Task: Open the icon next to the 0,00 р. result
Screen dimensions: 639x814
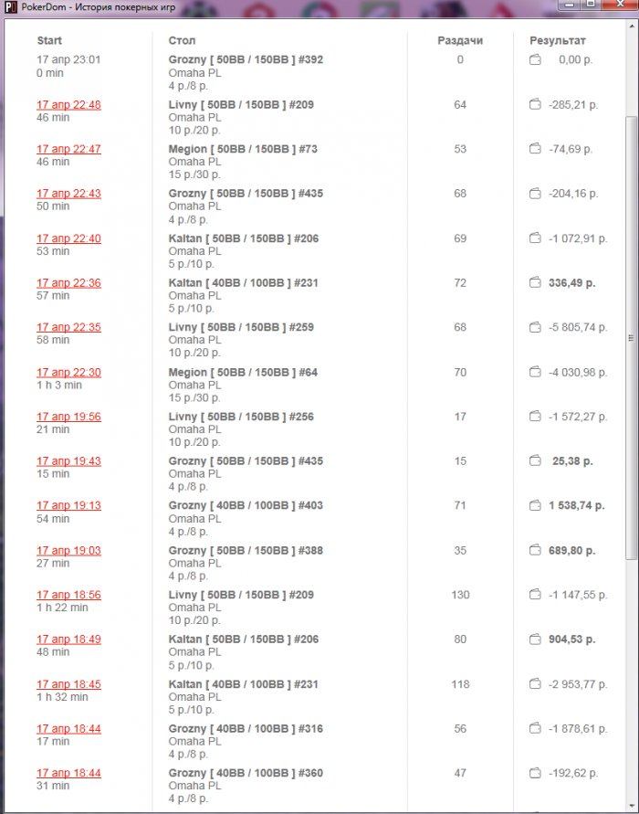Action: (x=536, y=60)
